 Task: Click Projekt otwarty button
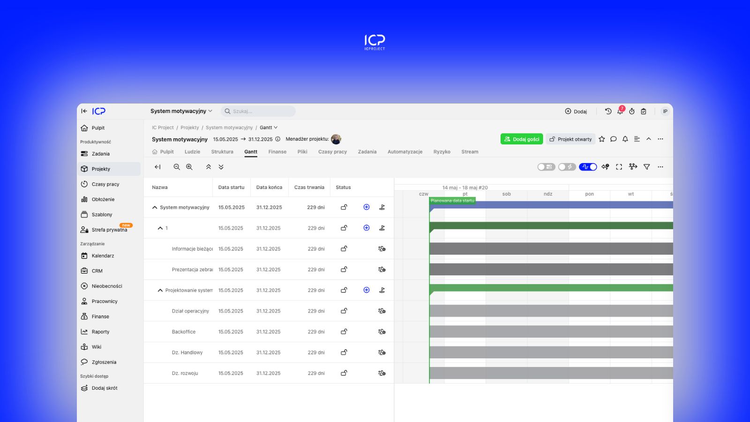point(570,139)
